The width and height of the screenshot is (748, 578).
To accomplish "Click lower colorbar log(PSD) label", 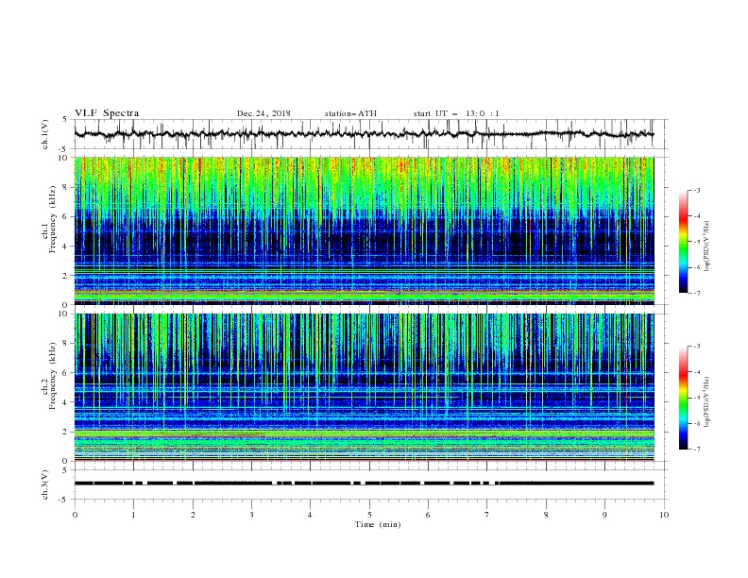I will pos(706,402).
